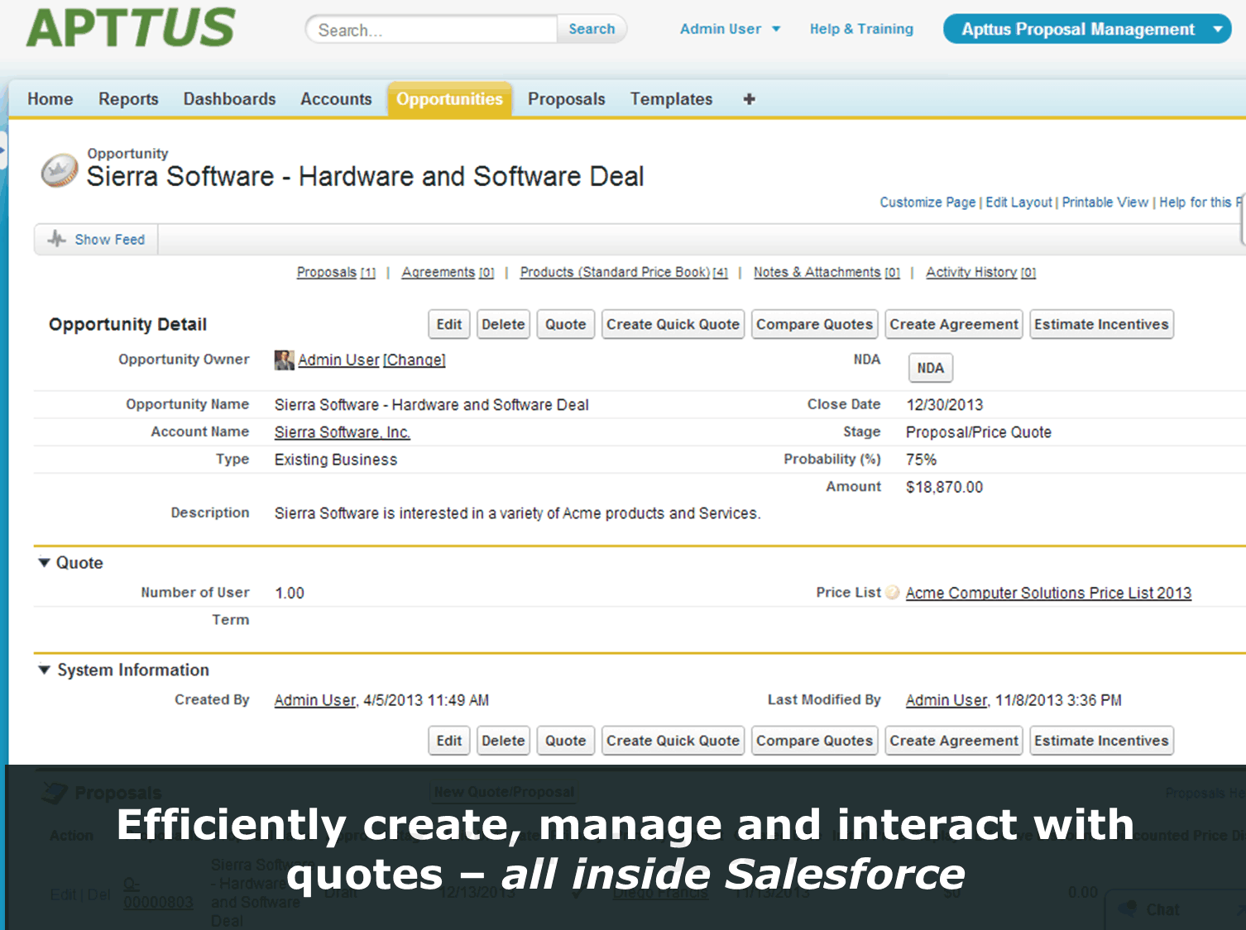Click the opportunity coin icon beside the title
Image resolution: width=1246 pixels, height=930 pixels.
pyautogui.click(x=58, y=171)
